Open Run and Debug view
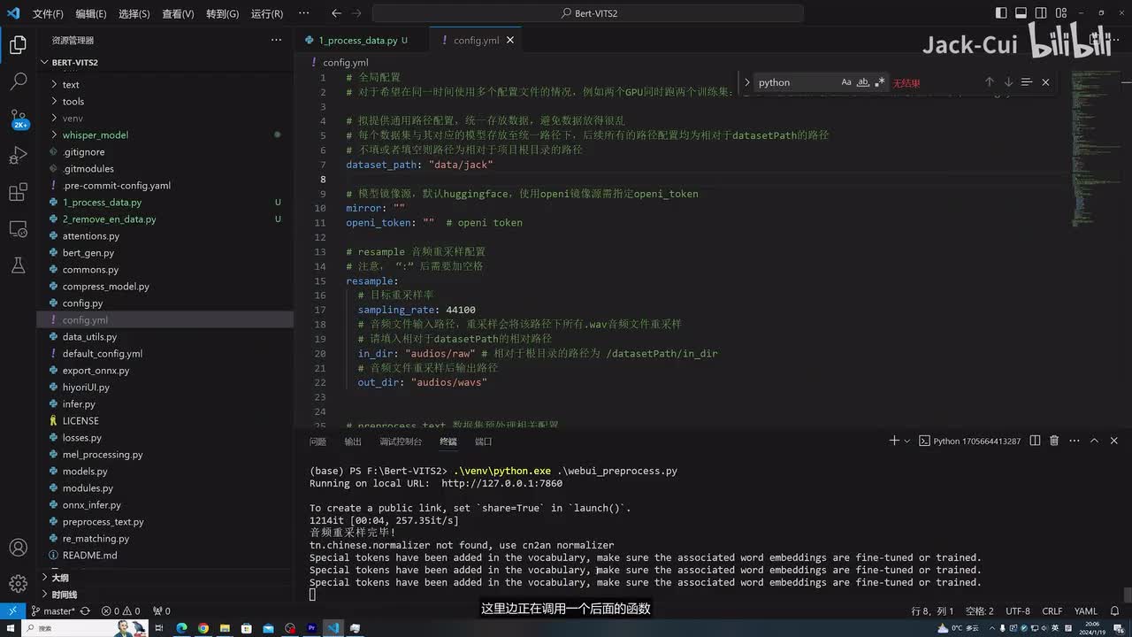 pyautogui.click(x=18, y=156)
